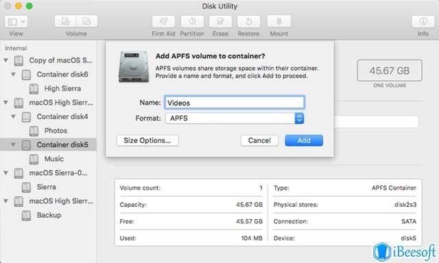Click the Connection value SATA
The width and height of the screenshot is (439, 263).
[409, 221]
